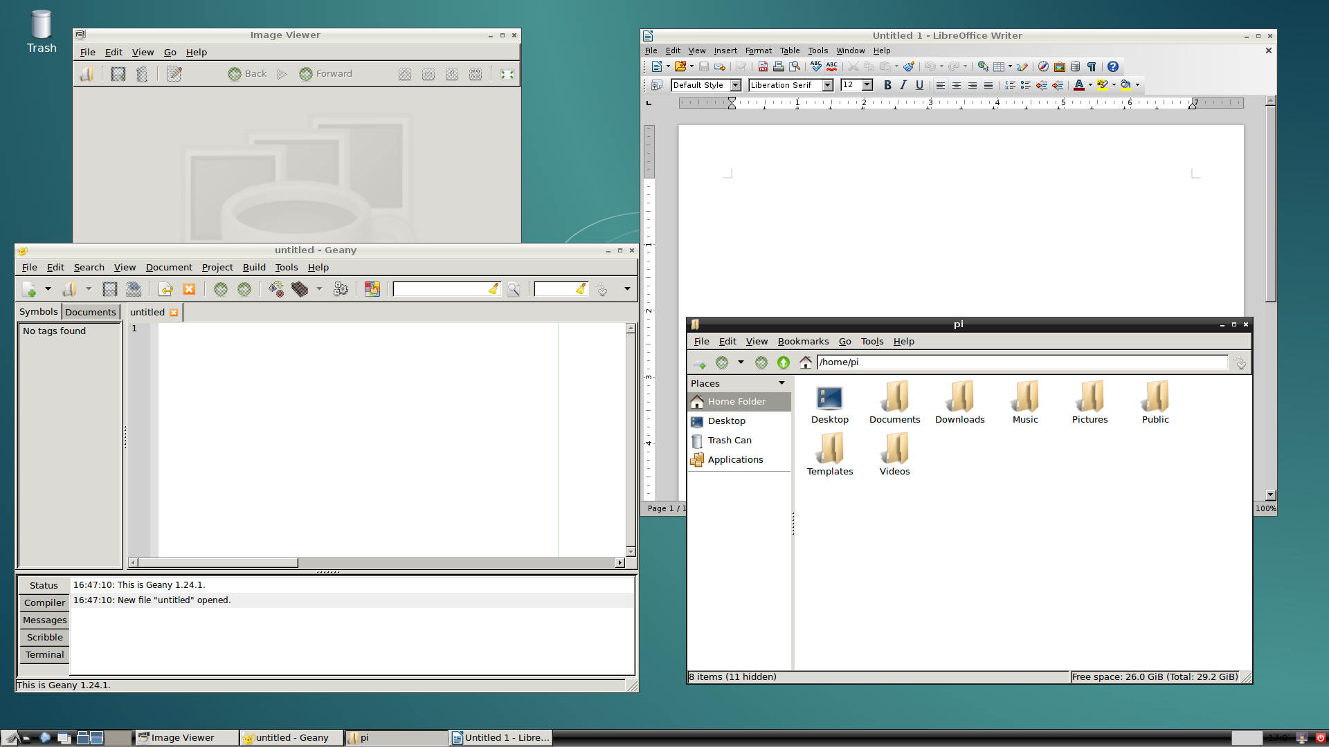Switch to Documents tab in Geany sidebar

(91, 312)
